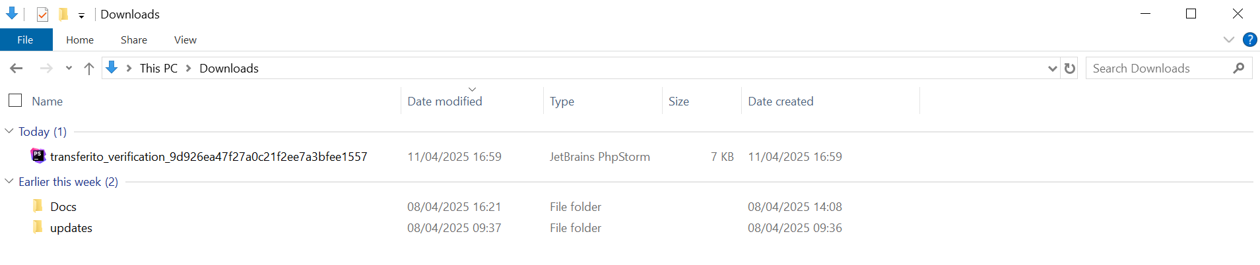This screenshot has width=1260, height=265.
Task: Expand the ribbon with the chevron
Action: 1228,40
